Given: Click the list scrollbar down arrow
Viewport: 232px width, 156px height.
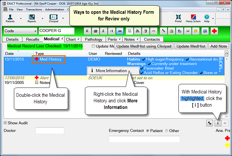Looking at the screenshot, I should pos(226,117).
